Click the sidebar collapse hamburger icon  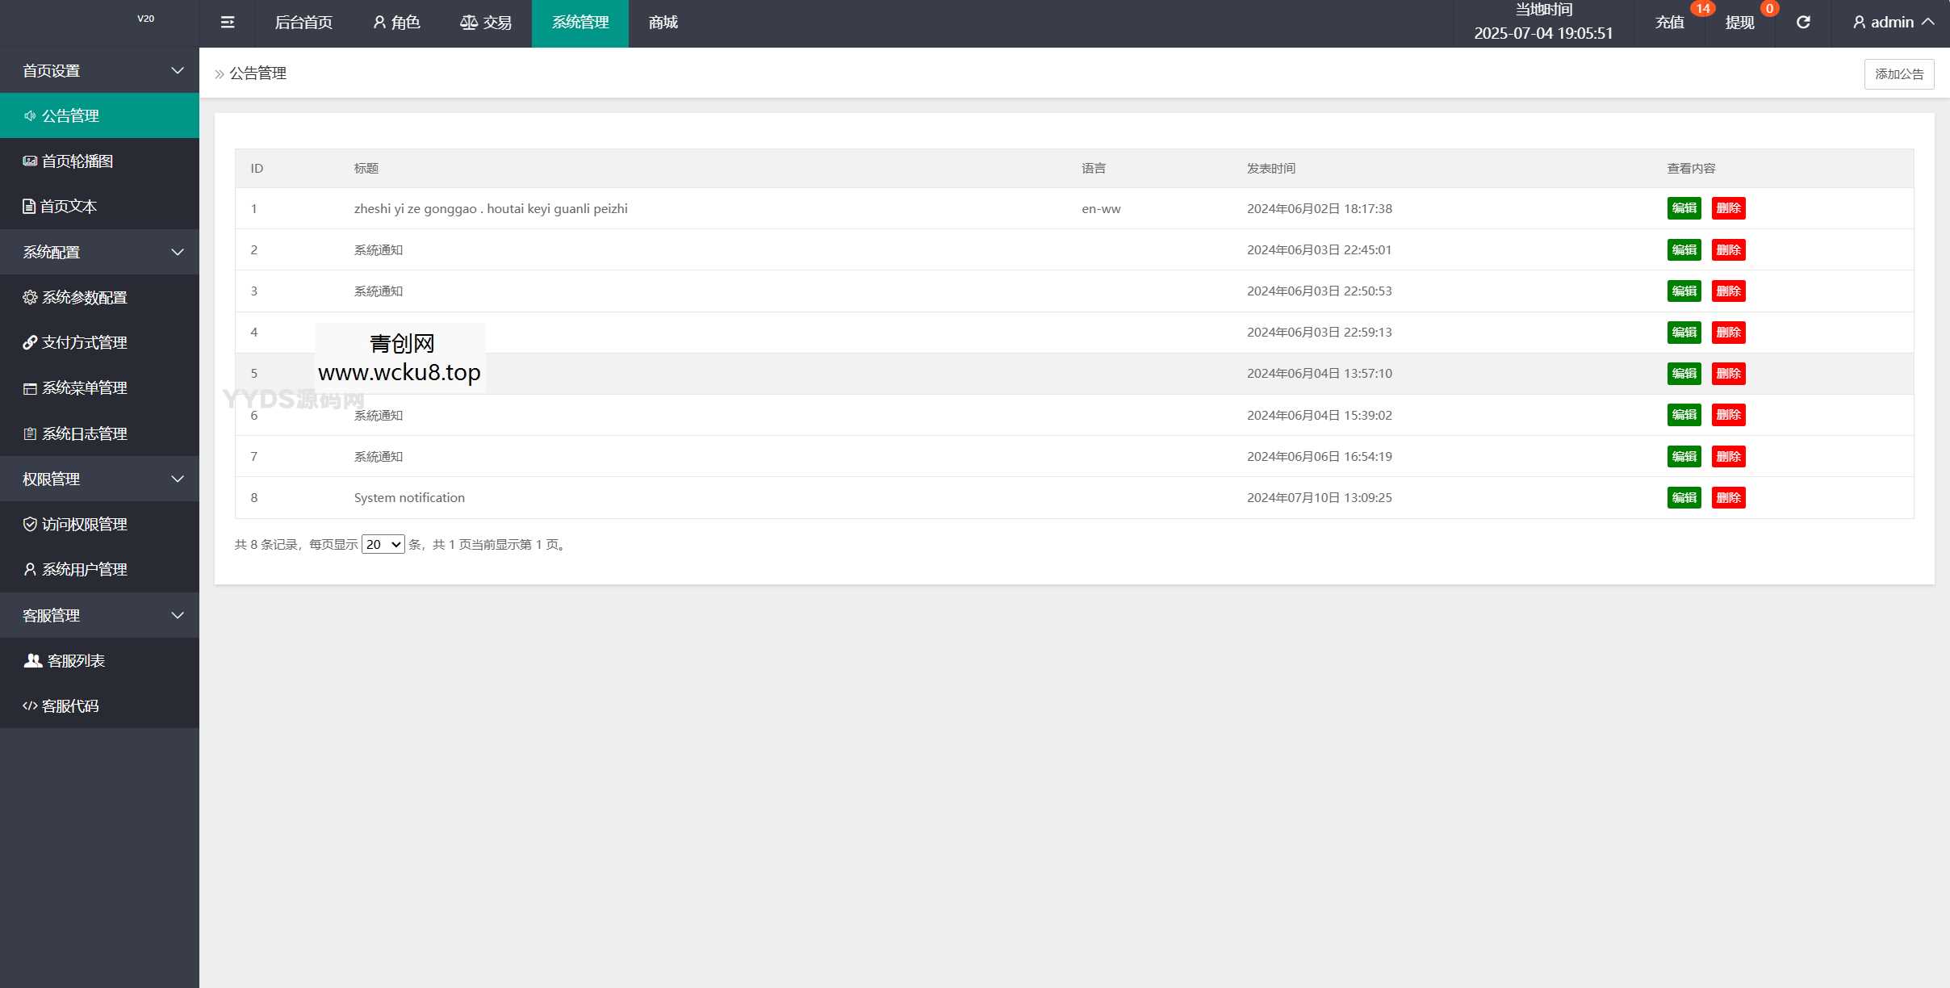pos(228,23)
